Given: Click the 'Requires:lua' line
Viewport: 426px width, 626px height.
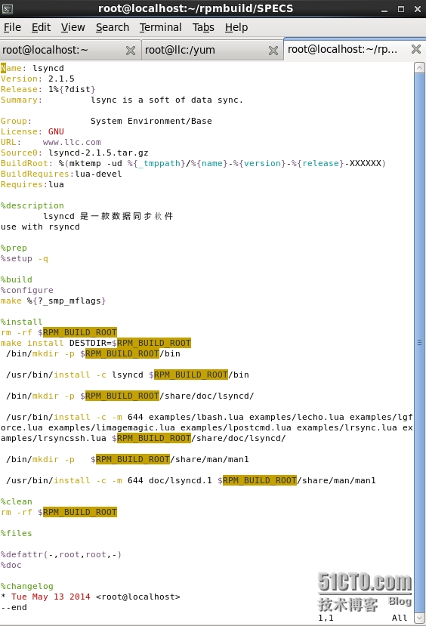Looking at the screenshot, I should tap(32, 184).
